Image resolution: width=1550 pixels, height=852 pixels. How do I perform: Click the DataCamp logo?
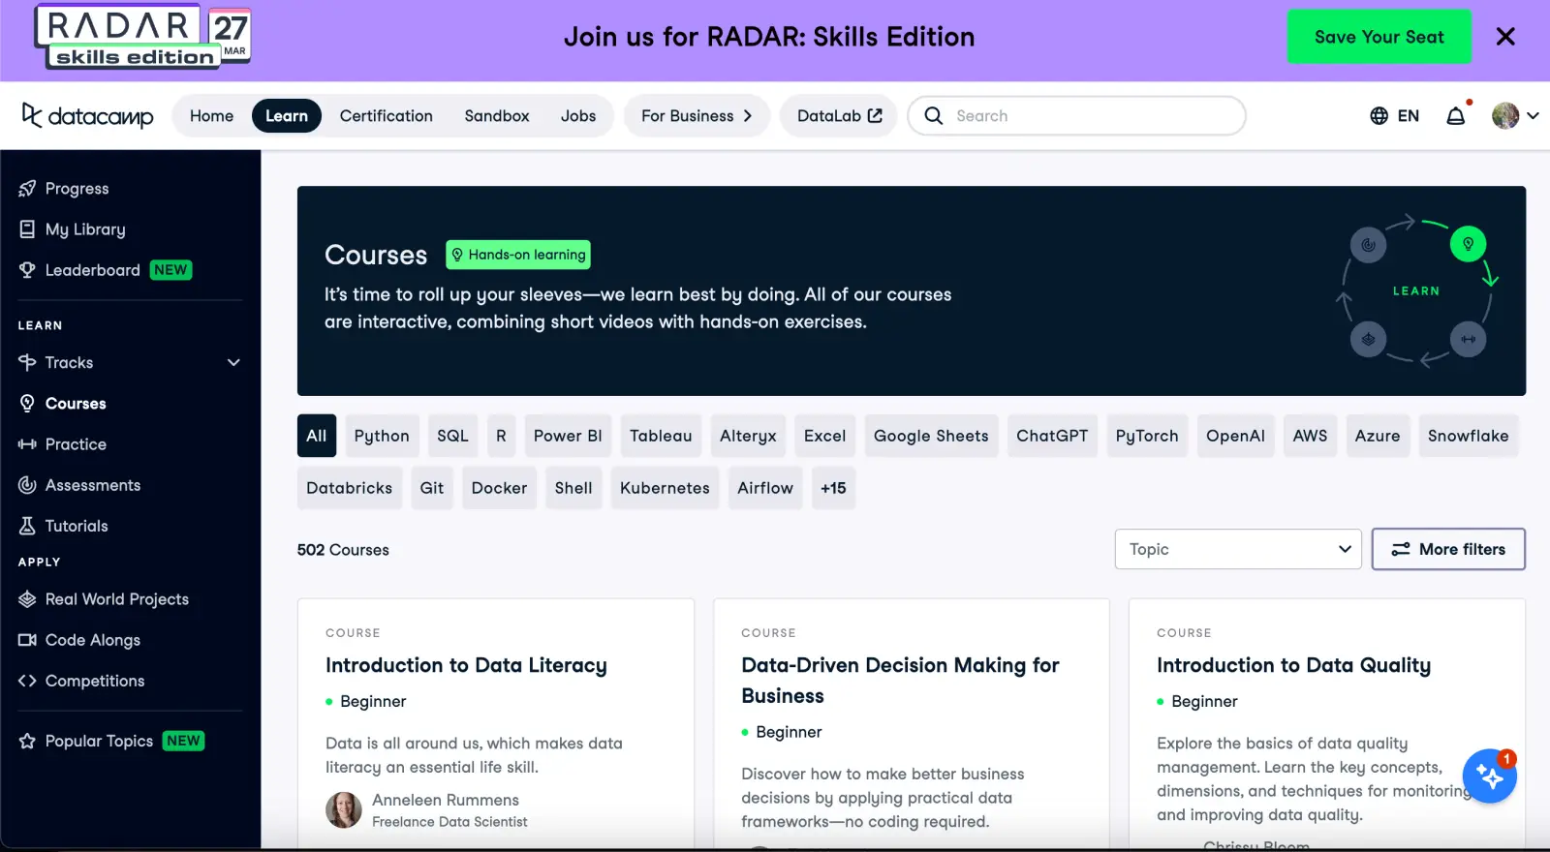point(88,116)
